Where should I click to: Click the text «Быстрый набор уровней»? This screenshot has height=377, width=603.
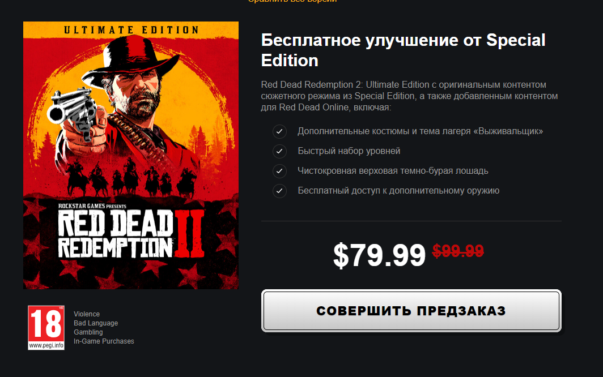[x=349, y=151]
